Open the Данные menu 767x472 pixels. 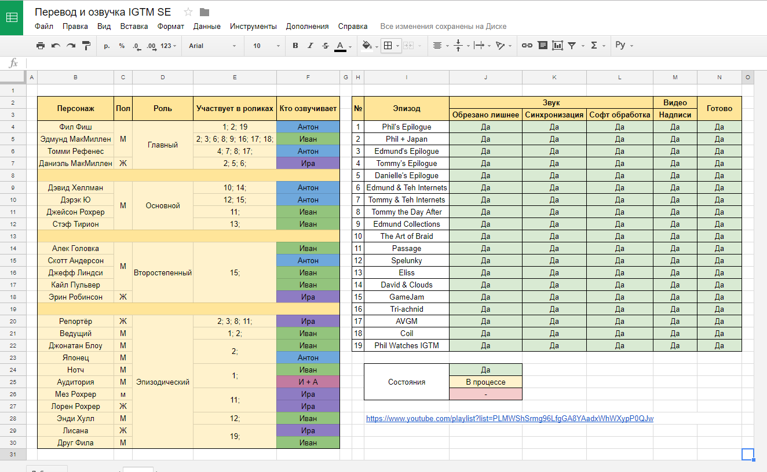(207, 26)
